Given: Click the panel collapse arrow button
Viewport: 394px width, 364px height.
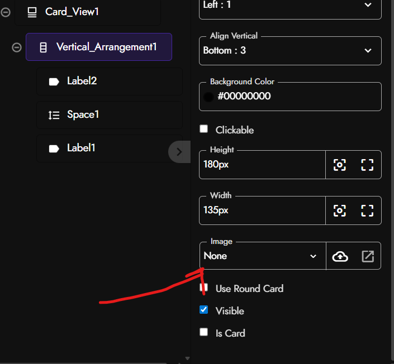Looking at the screenshot, I should [x=179, y=152].
